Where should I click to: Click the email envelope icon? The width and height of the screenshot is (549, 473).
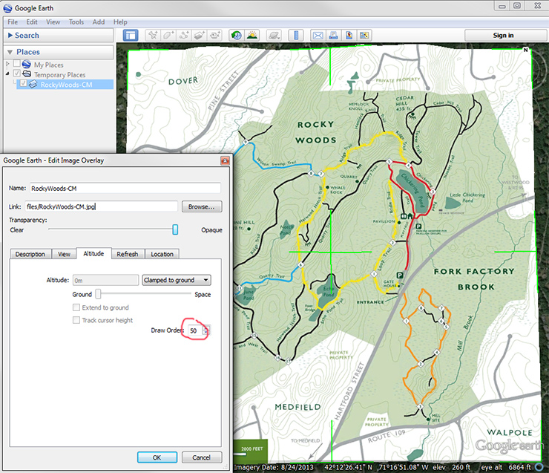pyautogui.click(x=318, y=35)
